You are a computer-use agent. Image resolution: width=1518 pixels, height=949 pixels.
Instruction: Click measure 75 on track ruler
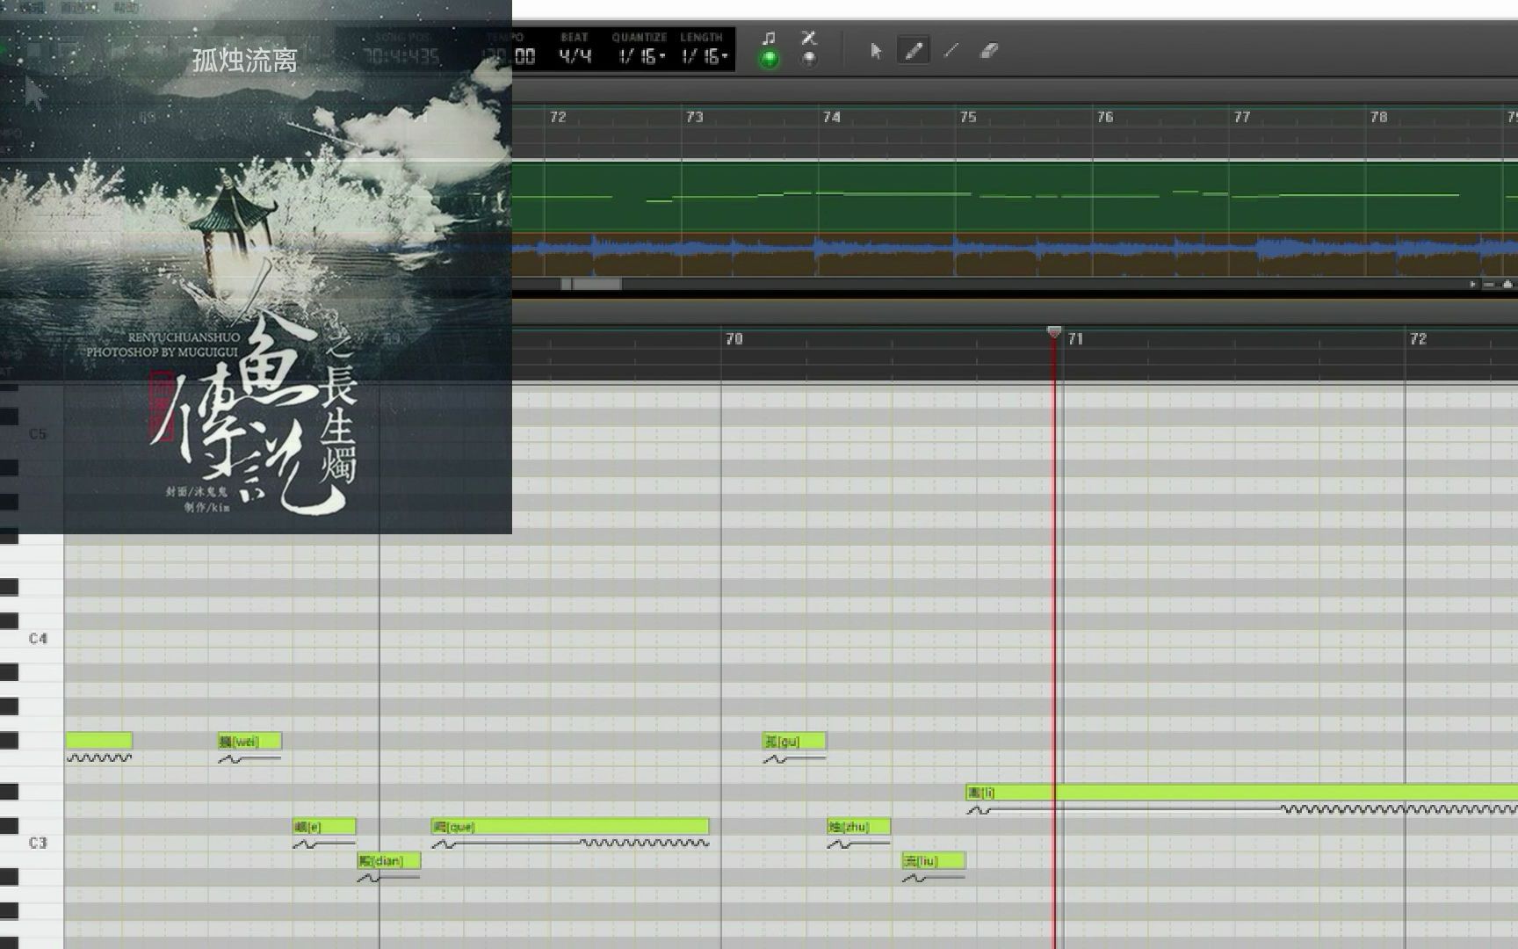tap(968, 117)
